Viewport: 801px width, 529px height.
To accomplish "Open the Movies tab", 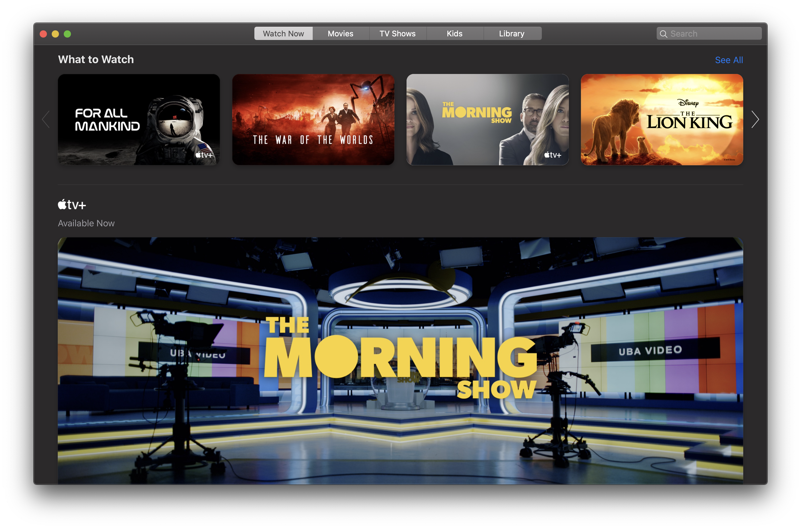I will [x=340, y=33].
